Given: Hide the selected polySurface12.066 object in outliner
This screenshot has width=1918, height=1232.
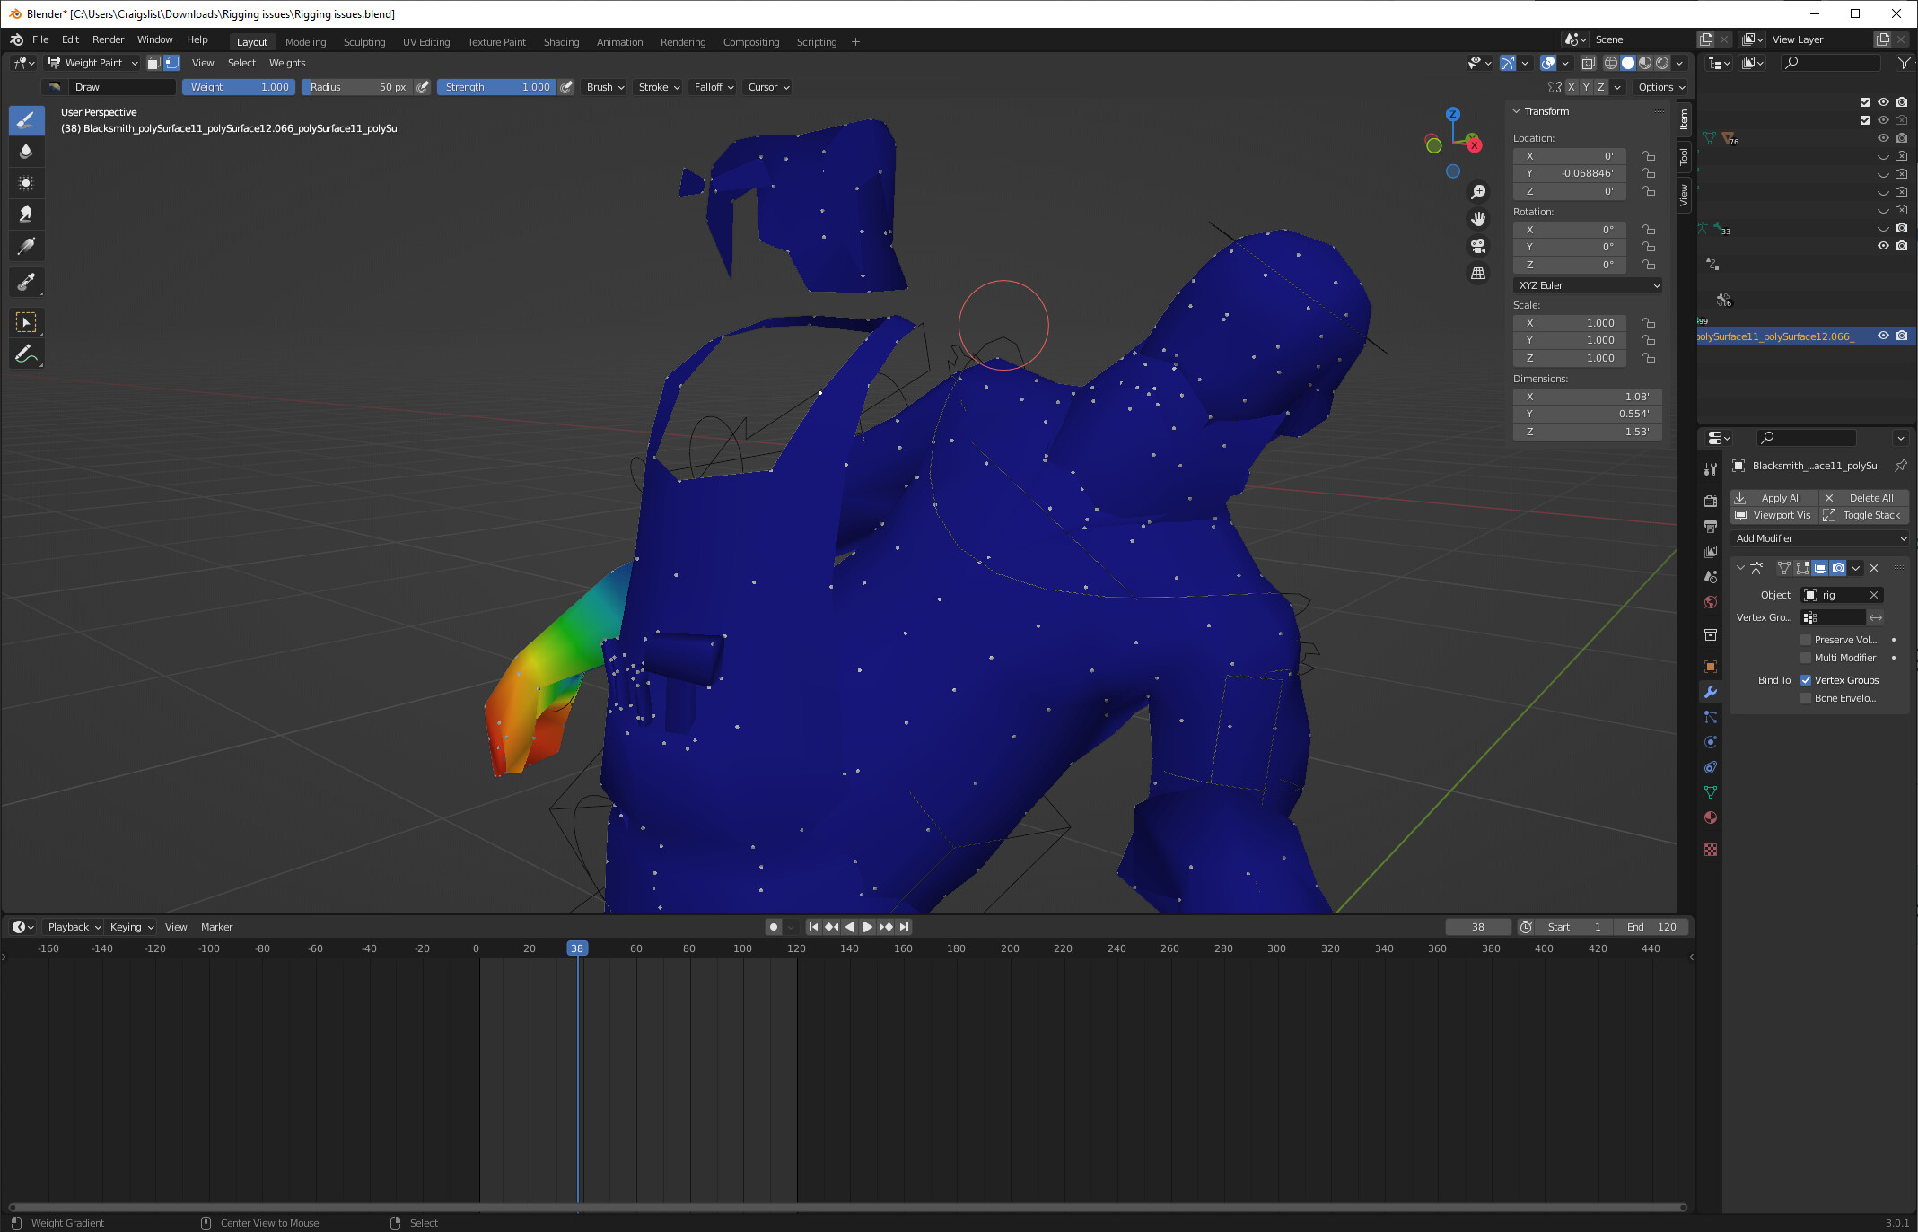Looking at the screenshot, I should (x=1883, y=336).
